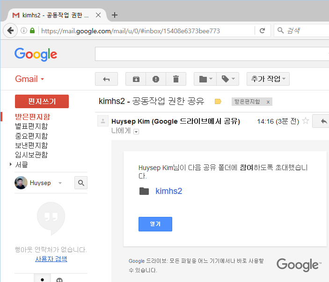
Task: Select the kimhs2 - 공동작업 권한 browser tab
Action: click(57, 15)
